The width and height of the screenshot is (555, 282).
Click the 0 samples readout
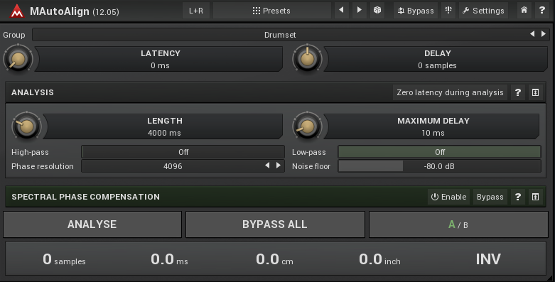[x=64, y=259]
